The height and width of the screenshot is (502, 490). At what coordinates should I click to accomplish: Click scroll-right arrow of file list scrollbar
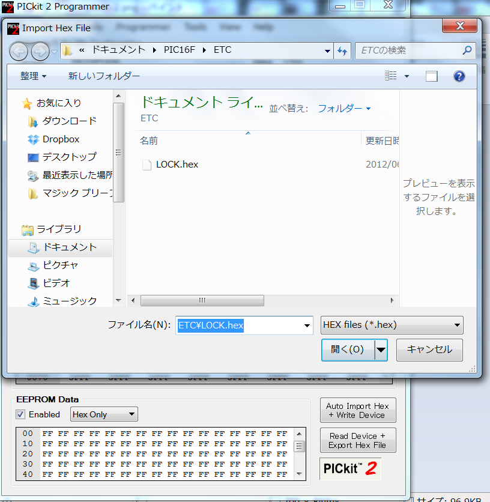point(392,301)
